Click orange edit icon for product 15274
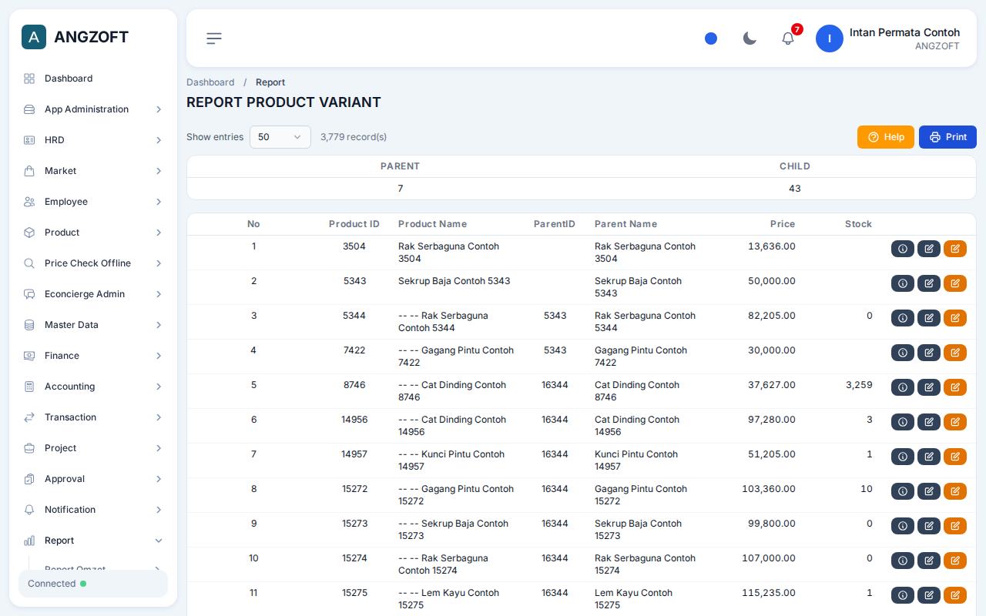 pyautogui.click(x=955, y=561)
